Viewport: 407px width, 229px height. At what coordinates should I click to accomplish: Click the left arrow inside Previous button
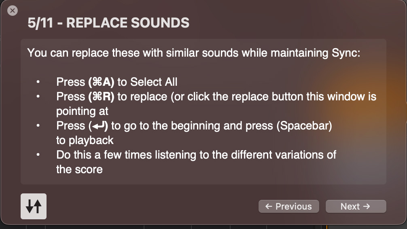[269, 206]
